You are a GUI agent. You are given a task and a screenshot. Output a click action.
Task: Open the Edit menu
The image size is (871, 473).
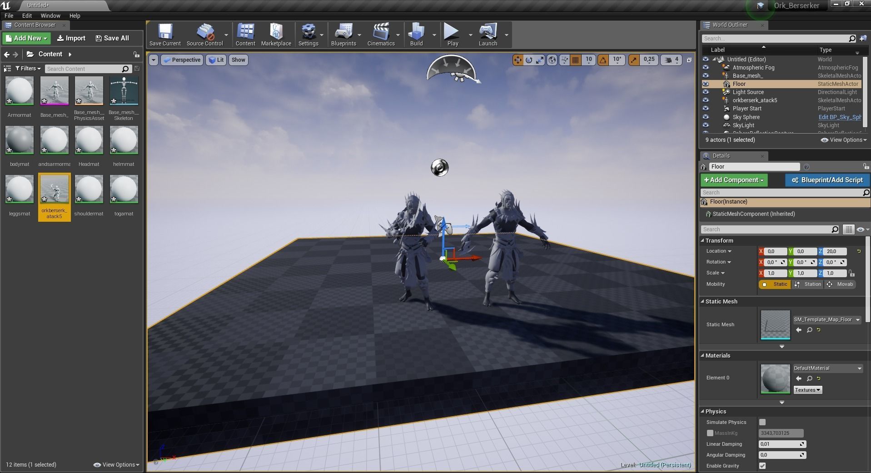[27, 15]
